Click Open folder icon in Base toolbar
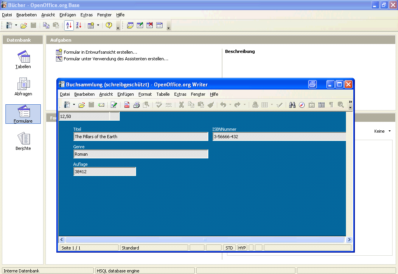 (x=24, y=25)
